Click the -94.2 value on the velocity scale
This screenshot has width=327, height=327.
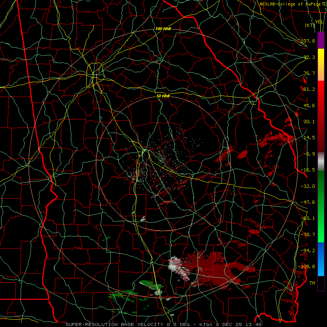tap(308, 251)
